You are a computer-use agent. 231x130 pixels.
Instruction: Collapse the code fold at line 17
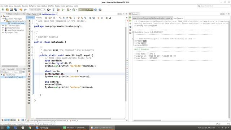32,55
